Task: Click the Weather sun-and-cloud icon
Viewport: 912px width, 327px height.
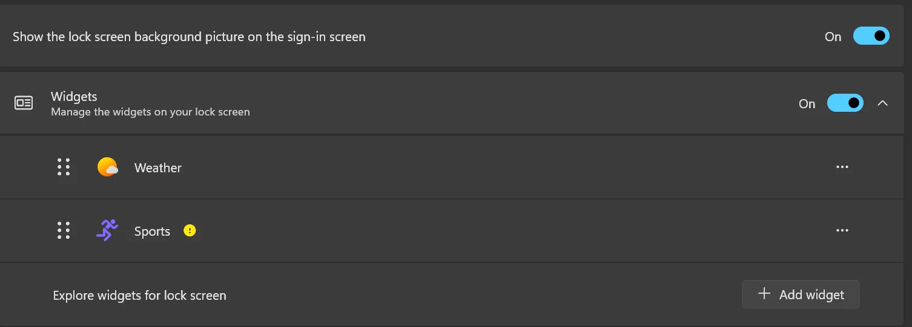Action: pyautogui.click(x=107, y=167)
